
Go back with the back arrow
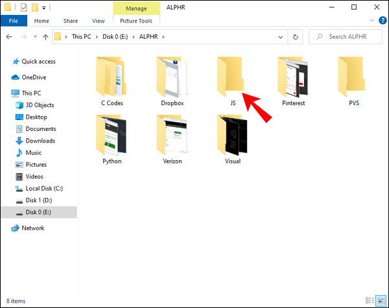pyautogui.click(x=9, y=37)
